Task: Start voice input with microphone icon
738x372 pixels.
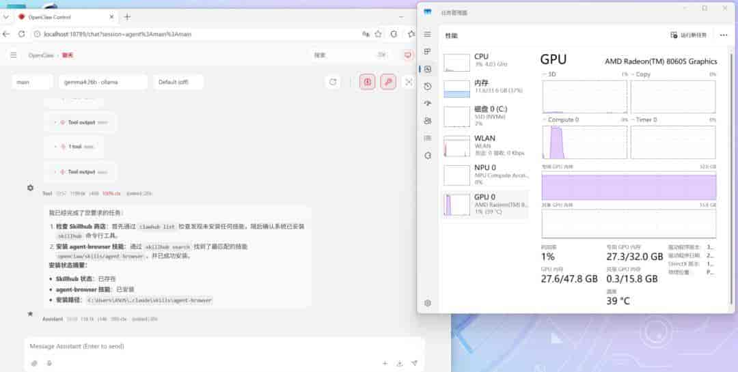Action: [x=49, y=363]
